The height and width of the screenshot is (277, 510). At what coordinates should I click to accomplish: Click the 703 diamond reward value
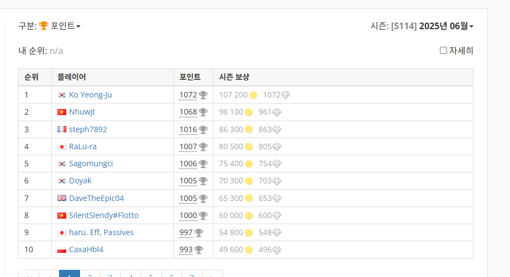pos(265,181)
